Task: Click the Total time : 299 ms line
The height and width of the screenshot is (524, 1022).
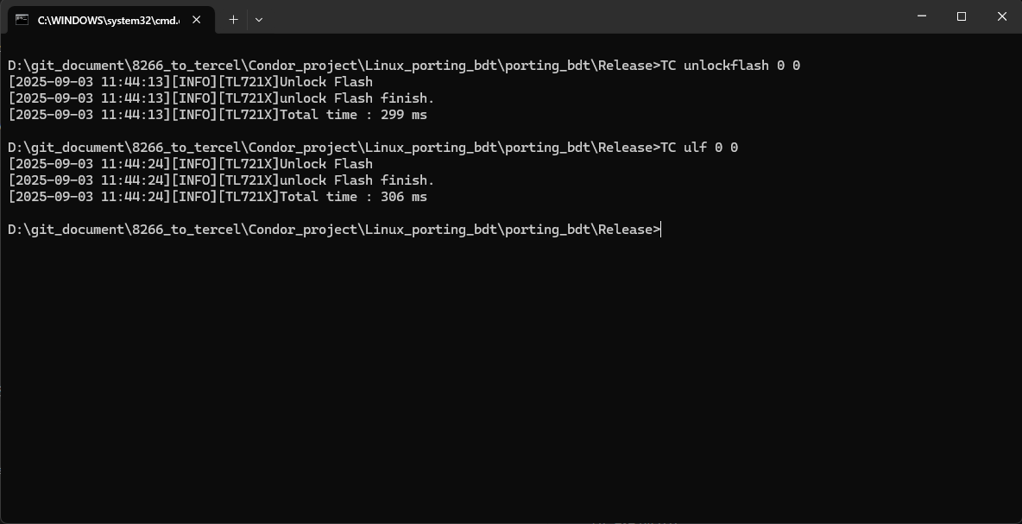Action: [x=352, y=114]
